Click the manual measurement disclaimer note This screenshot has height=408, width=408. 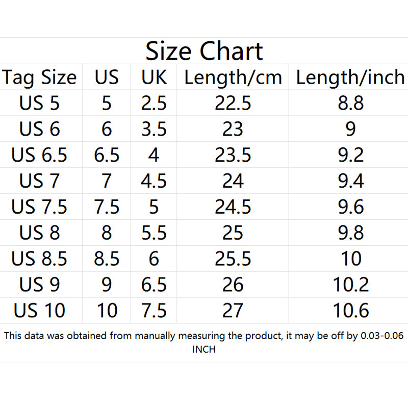(x=204, y=342)
